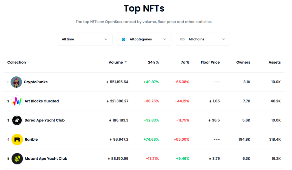This screenshot has width=292, height=170.
Task: Open Bored Ape Yacht Club logo icon
Action: (x=17, y=120)
